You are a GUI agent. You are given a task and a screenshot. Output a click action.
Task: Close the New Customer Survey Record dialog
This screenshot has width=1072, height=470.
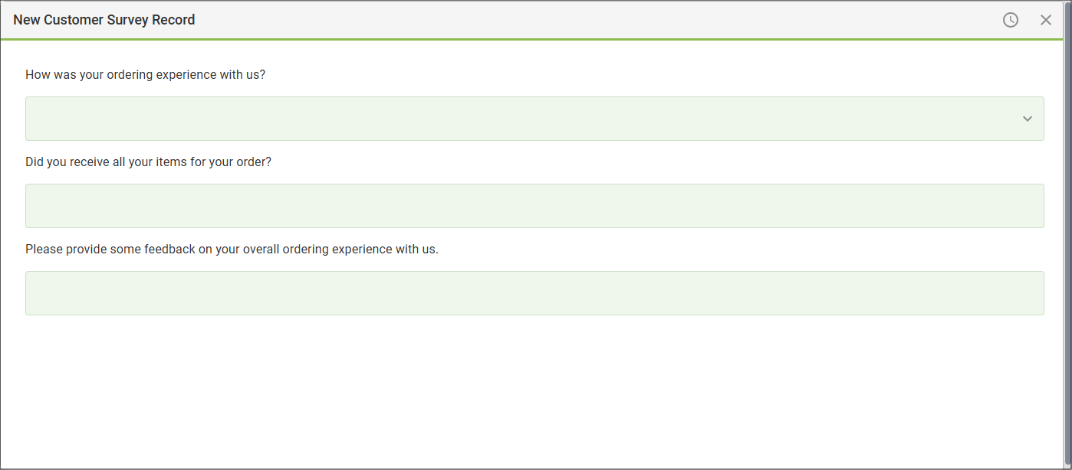(x=1046, y=20)
